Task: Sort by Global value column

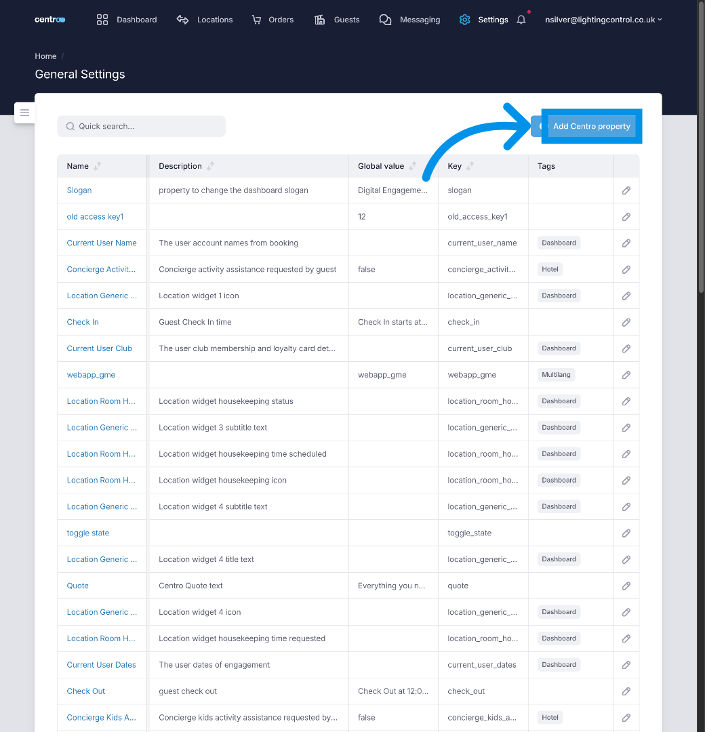Action: click(412, 166)
